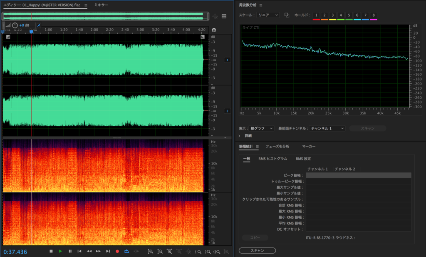Rewind the audio
The width and height of the screenshot is (426, 257).
coord(89,251)
